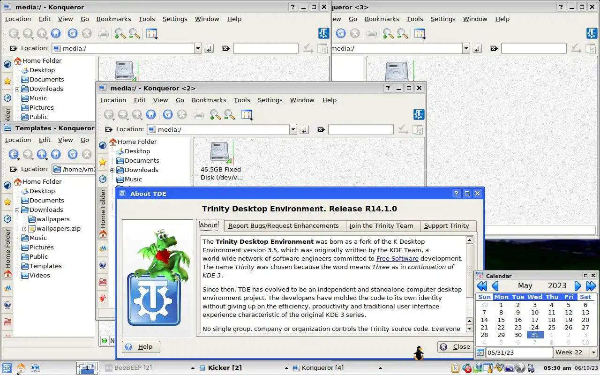Open view mode dropdown in Konqueror <3>
600x375 pixels.
(x=420, y=33)
